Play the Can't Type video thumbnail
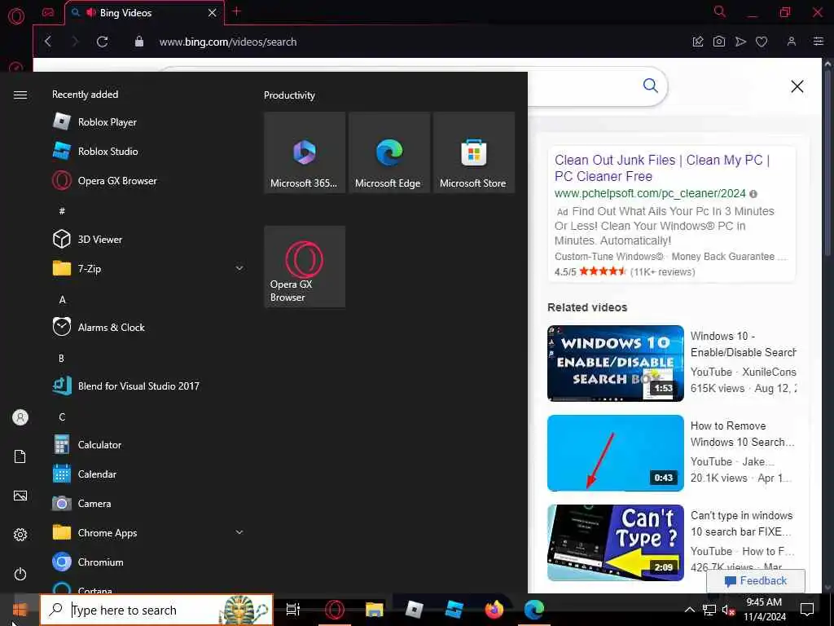Viewport: 834px width, 626px height. [x=616, y=542]
